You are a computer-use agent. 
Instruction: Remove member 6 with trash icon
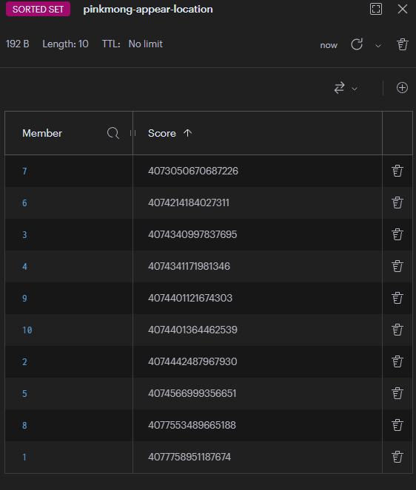point(397,203)
